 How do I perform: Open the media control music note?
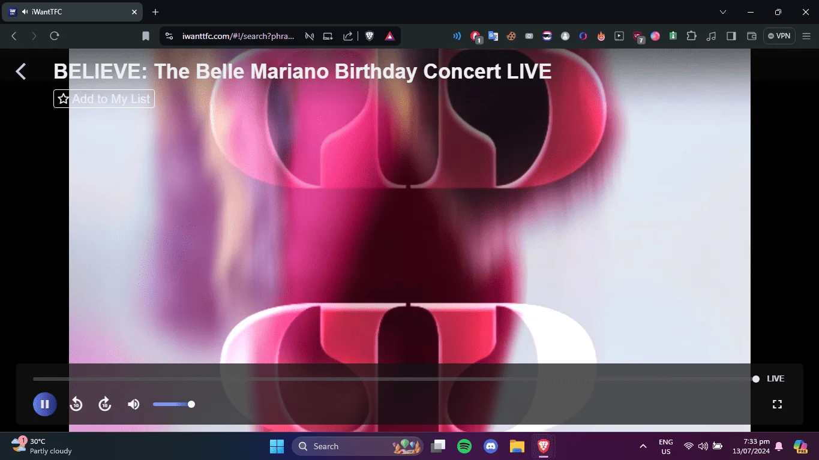712,36
